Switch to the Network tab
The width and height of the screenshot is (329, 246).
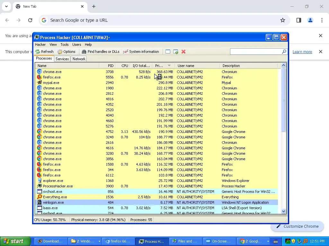[x=79, y=59]
